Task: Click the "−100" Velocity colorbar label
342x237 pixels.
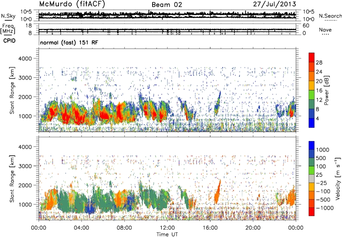Action: tap(323, 191)
